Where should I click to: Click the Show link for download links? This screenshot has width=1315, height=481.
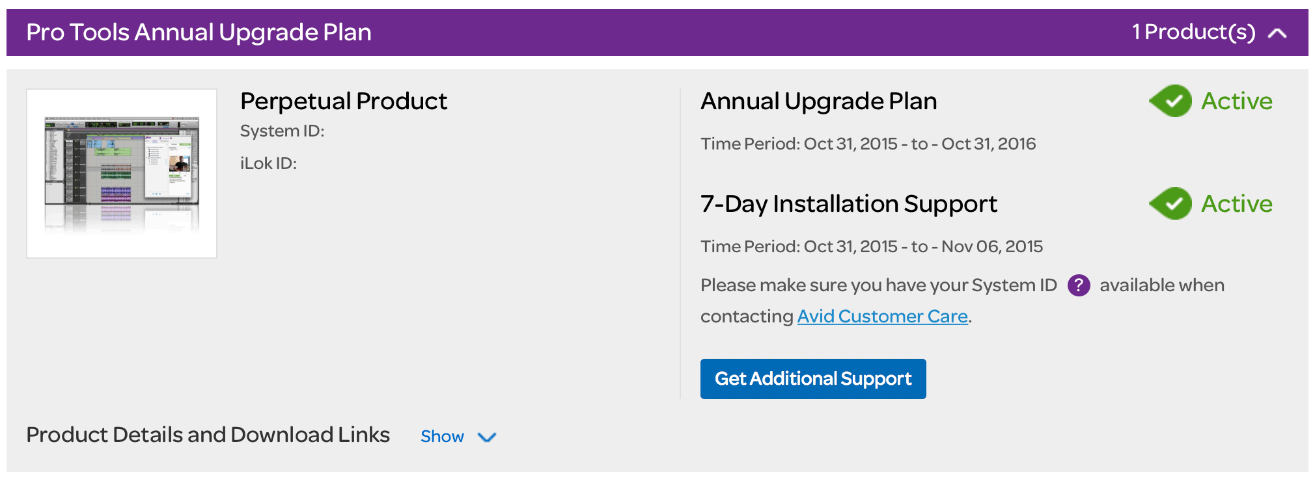(x=442, y=437)
